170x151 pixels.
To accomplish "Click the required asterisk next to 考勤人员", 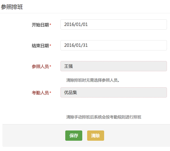I will [50, 92].
